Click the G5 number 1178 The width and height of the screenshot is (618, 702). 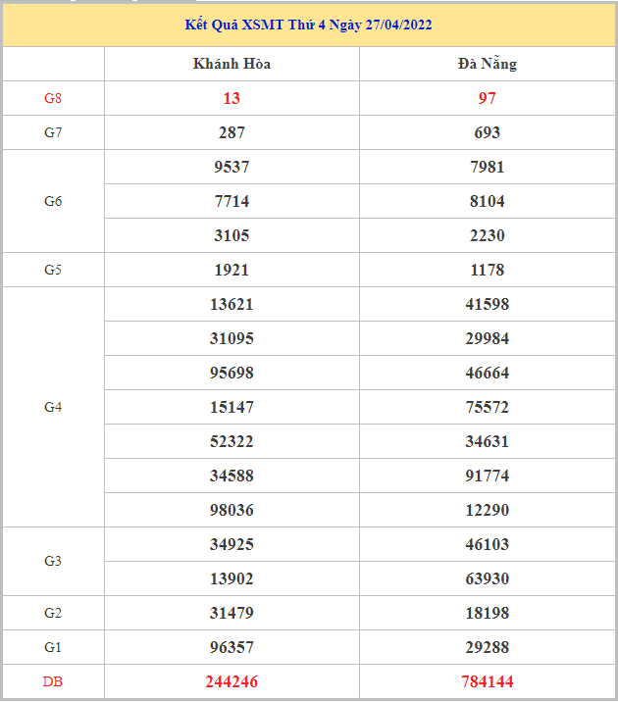pyautogui.click(x=487, y=270)
